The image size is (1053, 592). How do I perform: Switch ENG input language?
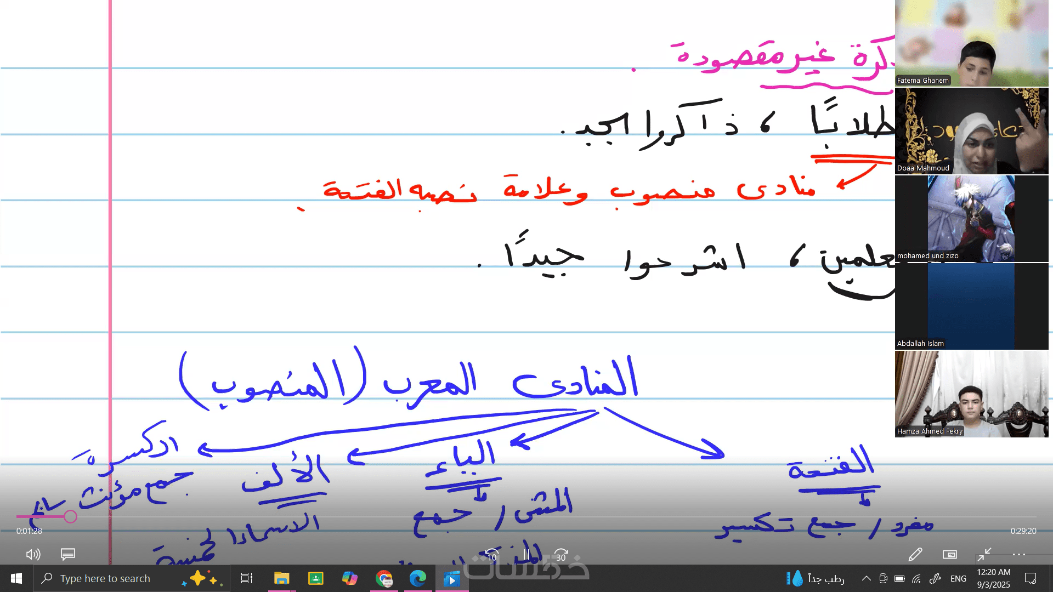[958, 578]
